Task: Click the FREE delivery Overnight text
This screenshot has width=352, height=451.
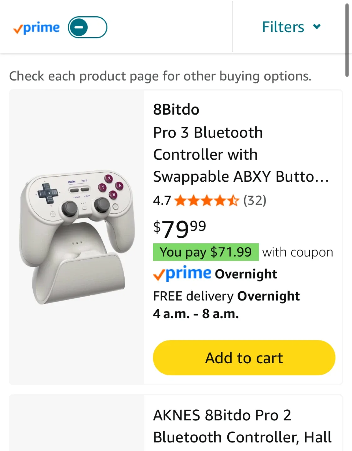Action: 226,296
